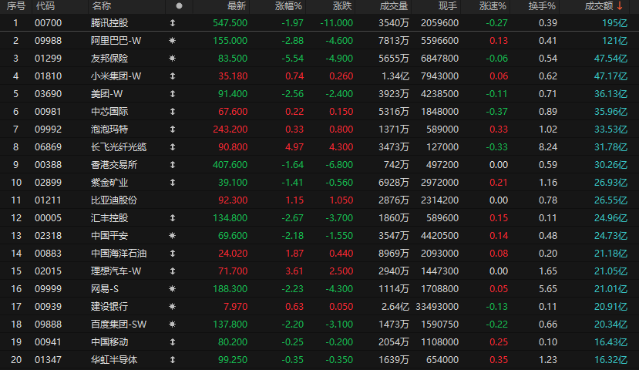Sort by 现手 column header

[x=448, y=6]
